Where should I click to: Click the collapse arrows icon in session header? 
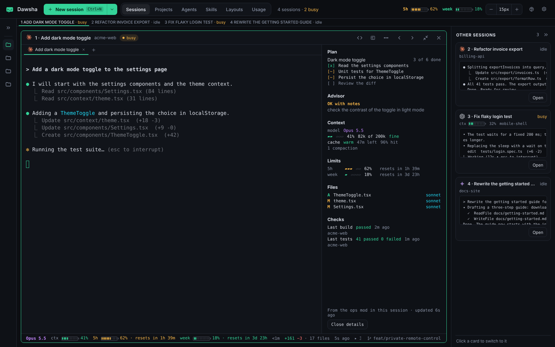pos(426,38)
